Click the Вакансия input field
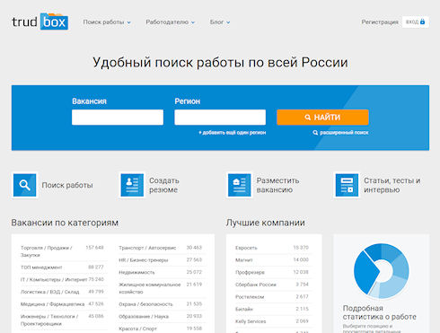Image resolution: width=440 pixels, height=333 pixels. pos(118,117)
